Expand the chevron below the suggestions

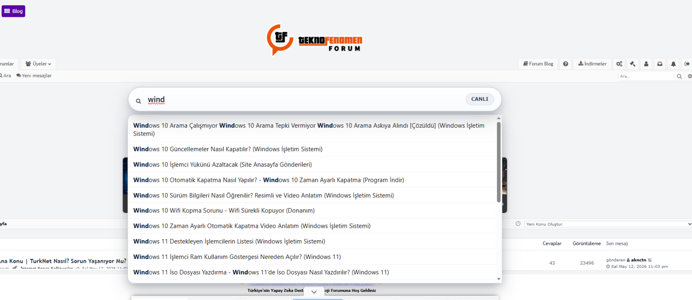(x=314, y=292)
